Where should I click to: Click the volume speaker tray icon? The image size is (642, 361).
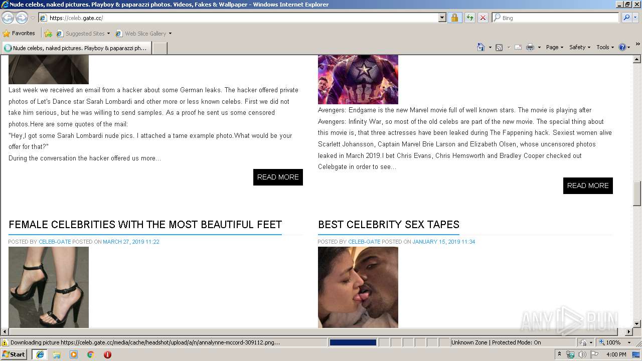[582, 354]
